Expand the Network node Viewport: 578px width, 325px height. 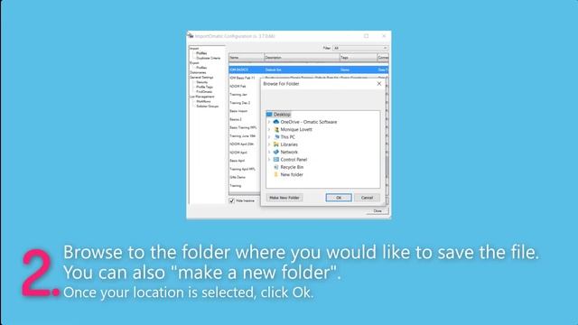click(x=269, y=153)
